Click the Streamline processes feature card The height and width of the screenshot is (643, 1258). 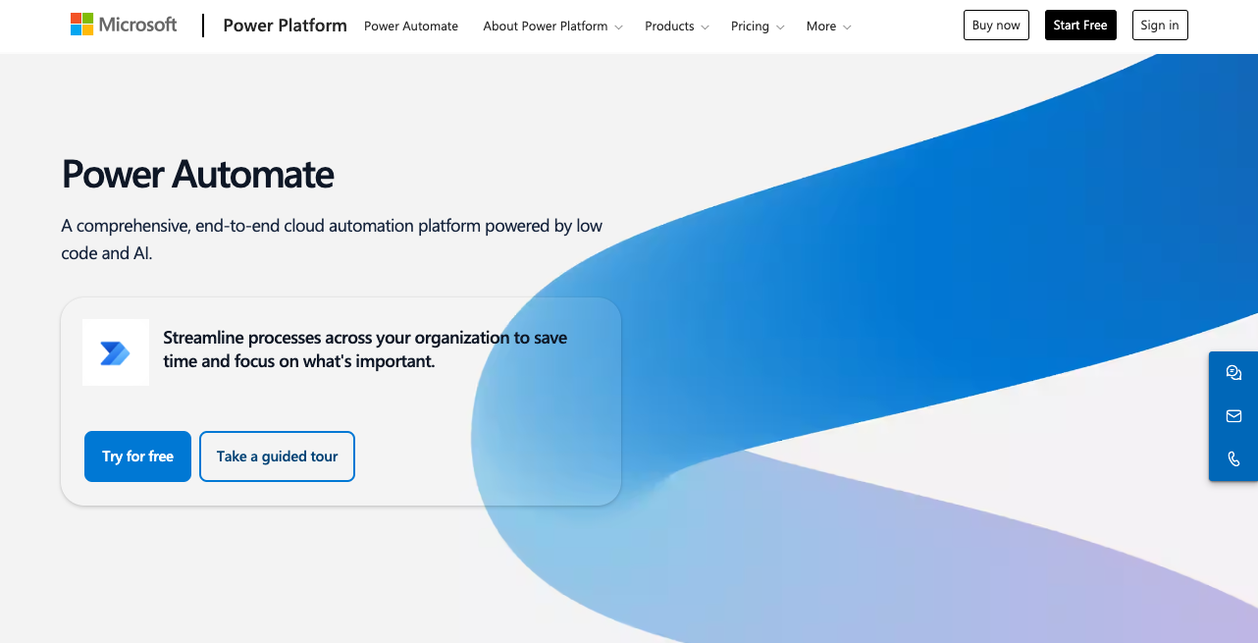341,402
